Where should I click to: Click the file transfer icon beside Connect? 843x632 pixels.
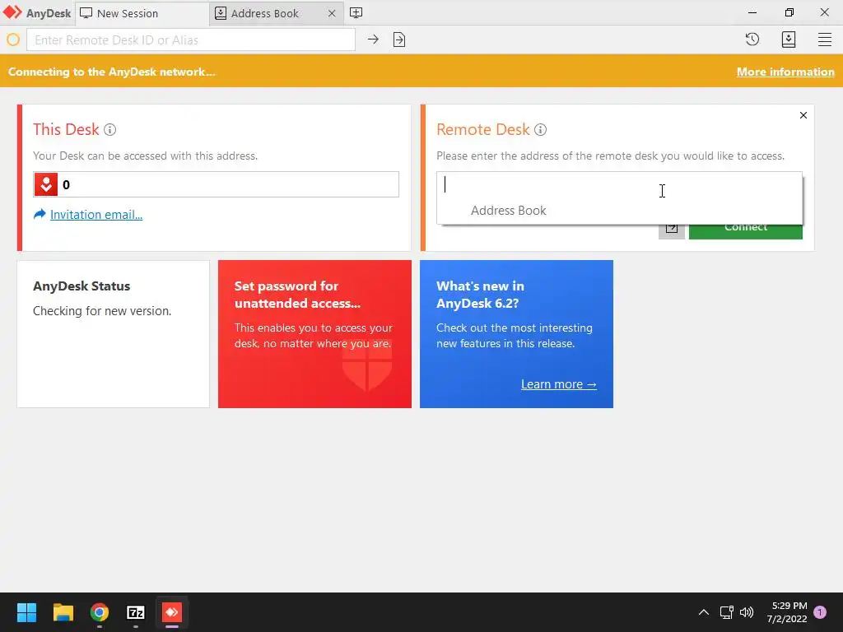(x=672, y=231)
